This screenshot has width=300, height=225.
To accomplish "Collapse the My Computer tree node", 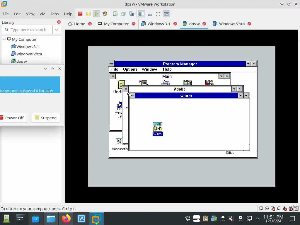I will pyautogui.click(x=4, y=39).
